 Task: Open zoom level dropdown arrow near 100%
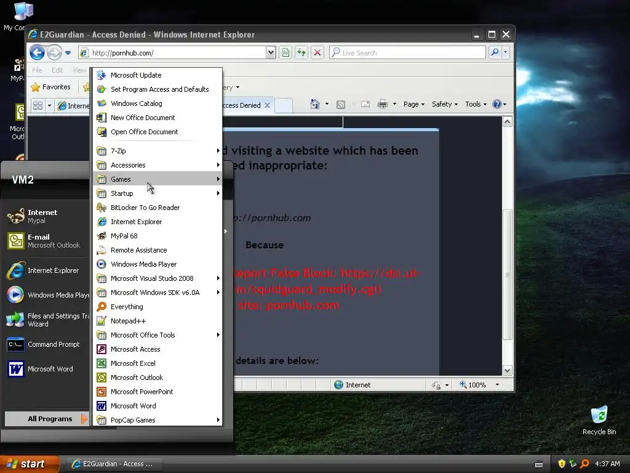[497, 385]
